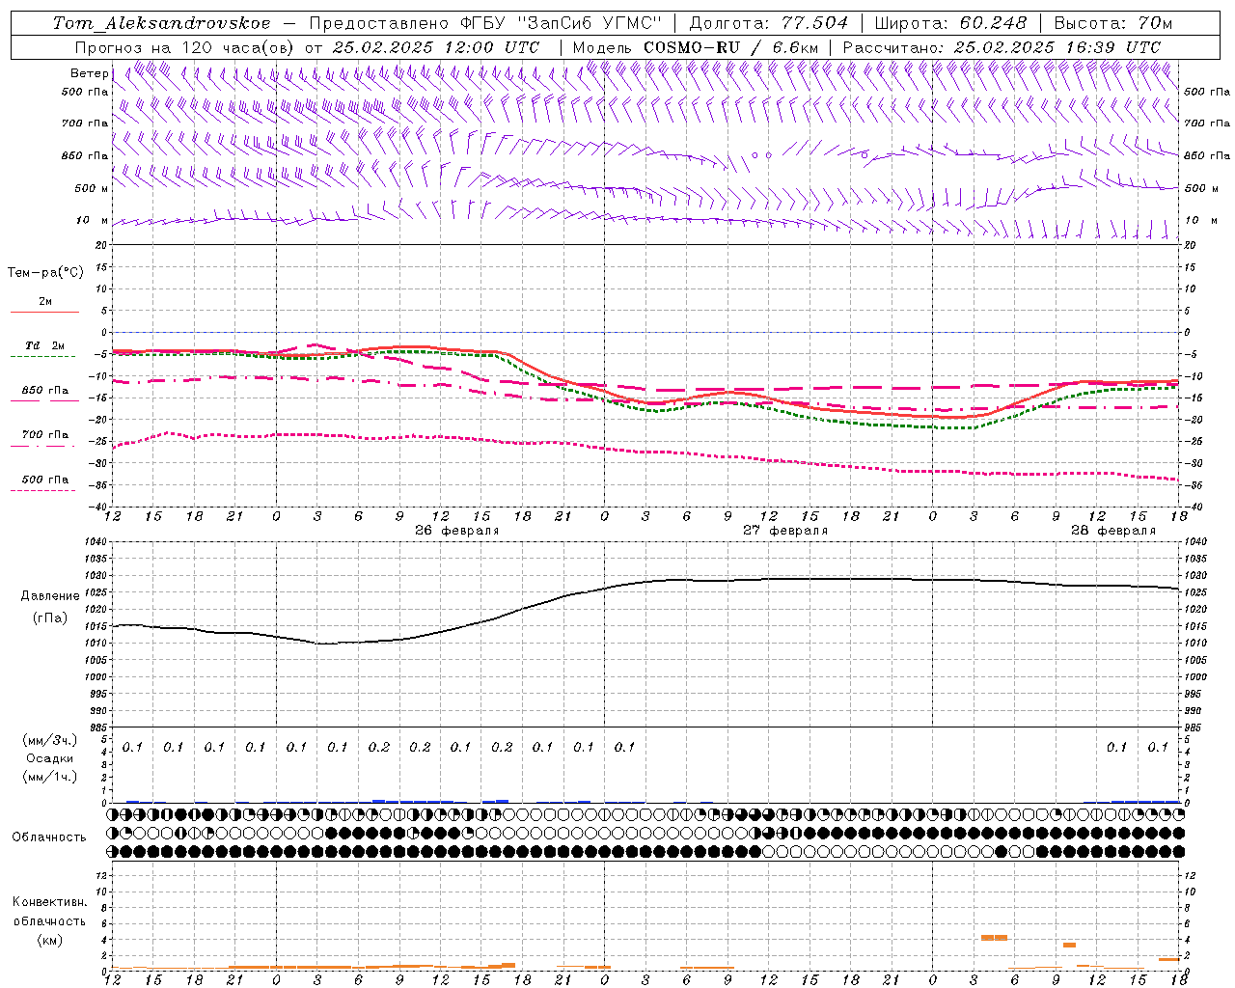Click the Рассчитано 25.02.2025 16:39 UTC timestamp
This screenshot has height=988, width=1235.
click(x=1002, y=47)
